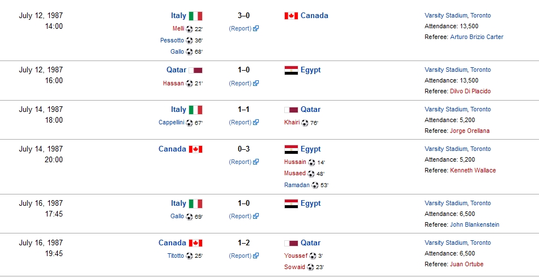Click the Canada flag in the Canada 1–2 Qatar match
539x277 pixels.
click(x=195, y=243)
